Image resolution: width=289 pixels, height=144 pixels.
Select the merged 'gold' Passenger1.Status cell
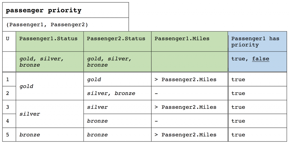(50, 86)
